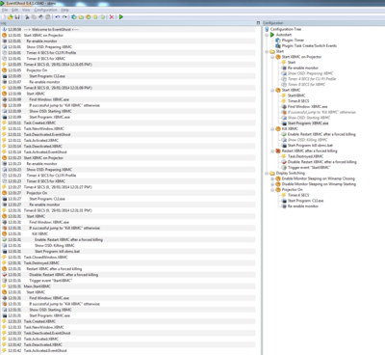
Task: Click the EventGhost title bar app icon
Action: (x=3, y=3)
